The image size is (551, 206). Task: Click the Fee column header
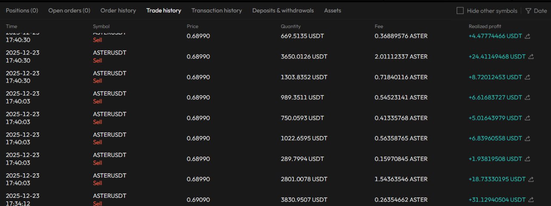(x=379, y=26)
